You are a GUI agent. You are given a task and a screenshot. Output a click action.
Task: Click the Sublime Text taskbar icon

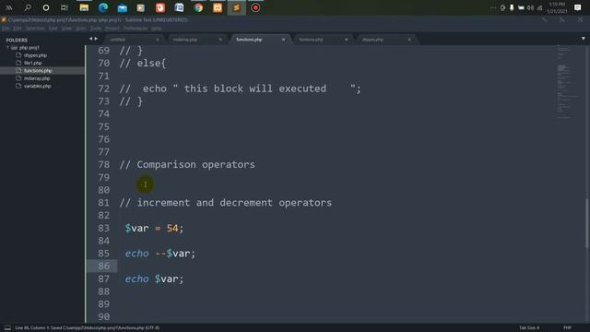point(237,7)
